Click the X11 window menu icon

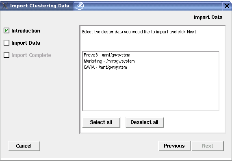click(x=4, y=6)
